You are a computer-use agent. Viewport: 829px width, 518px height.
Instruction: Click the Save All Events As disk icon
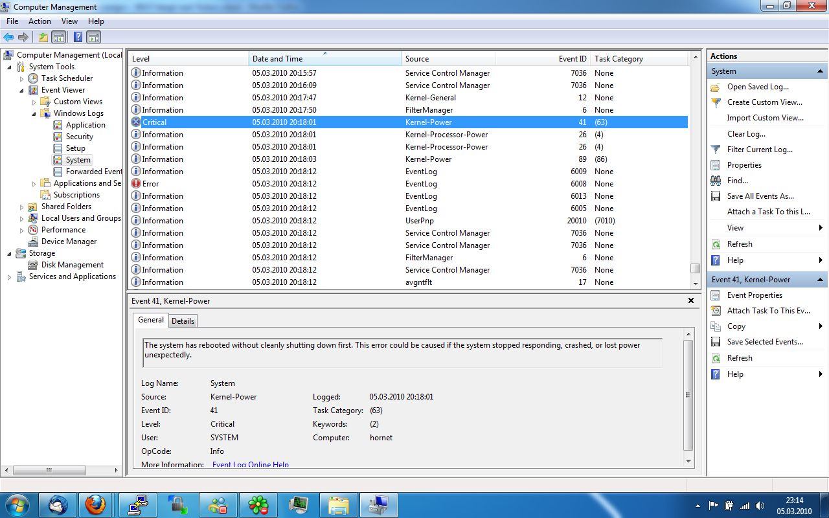tap(716, 196)
